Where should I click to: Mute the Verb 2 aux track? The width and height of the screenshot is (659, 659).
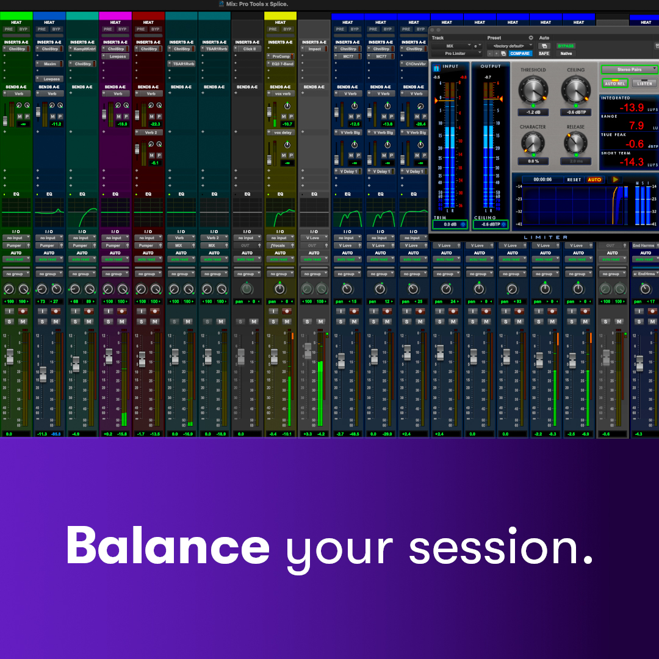(221, 322)
